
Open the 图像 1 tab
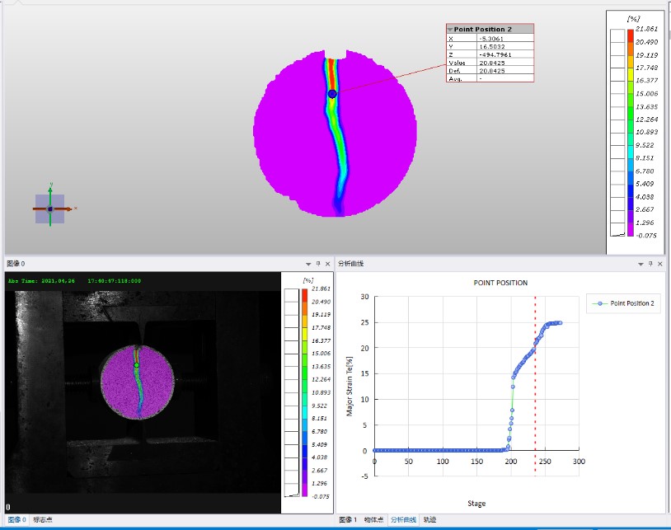(x=347, y=520)
